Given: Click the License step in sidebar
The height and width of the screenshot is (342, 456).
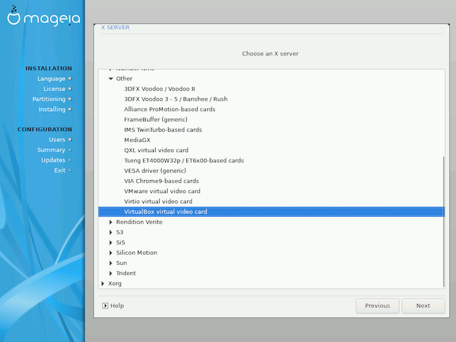Looking at the screenshot, I should [x=54, y=89].
